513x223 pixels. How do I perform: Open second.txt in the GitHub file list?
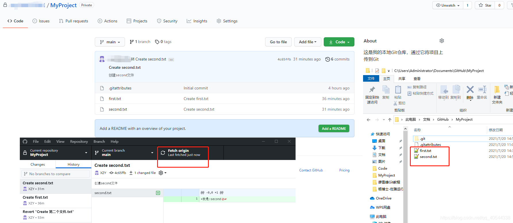118,109
